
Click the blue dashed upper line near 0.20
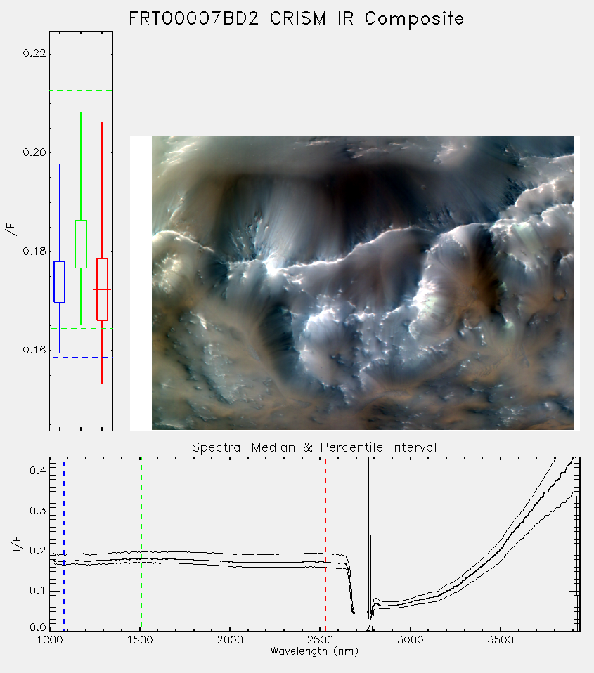[81, 145]
